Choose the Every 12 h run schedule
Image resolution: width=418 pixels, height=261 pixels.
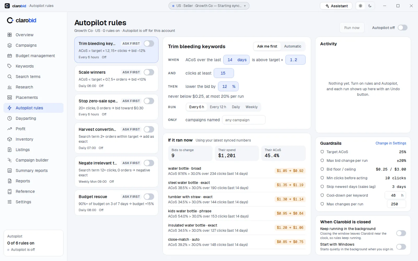coord(218,107)
